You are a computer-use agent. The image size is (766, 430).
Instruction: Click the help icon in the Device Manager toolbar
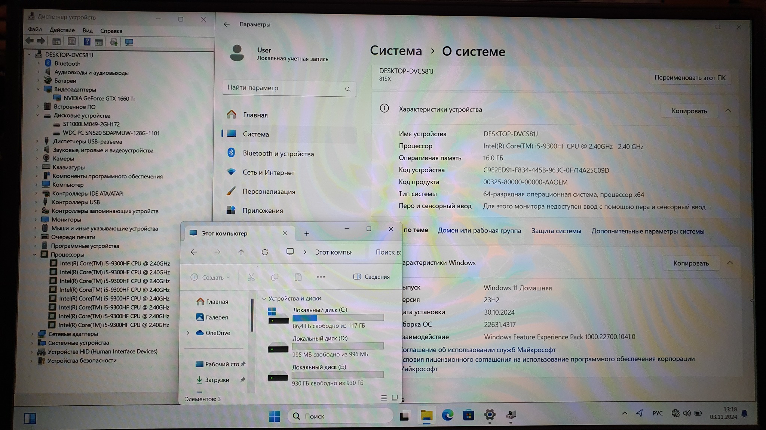87,42
